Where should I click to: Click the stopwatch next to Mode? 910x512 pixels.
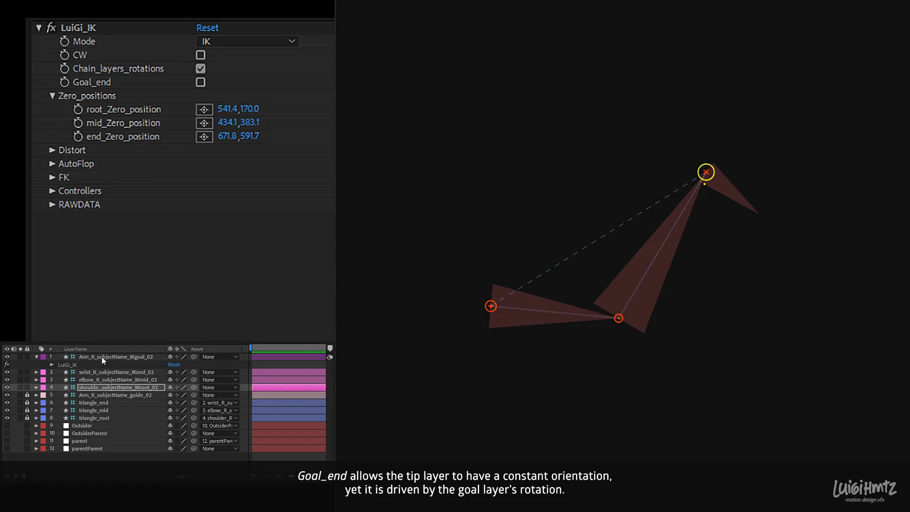pyautogui.click(x=65, y=41)
